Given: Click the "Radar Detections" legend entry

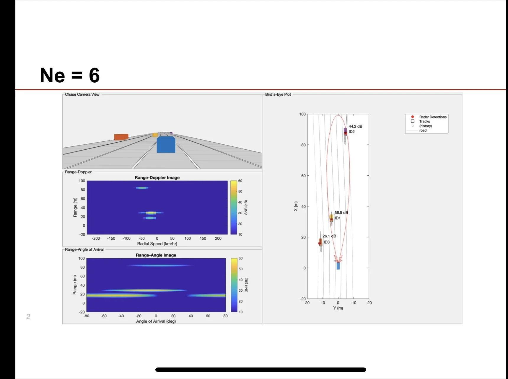Looking at the screenshot, I should click(x=429, y=117).
